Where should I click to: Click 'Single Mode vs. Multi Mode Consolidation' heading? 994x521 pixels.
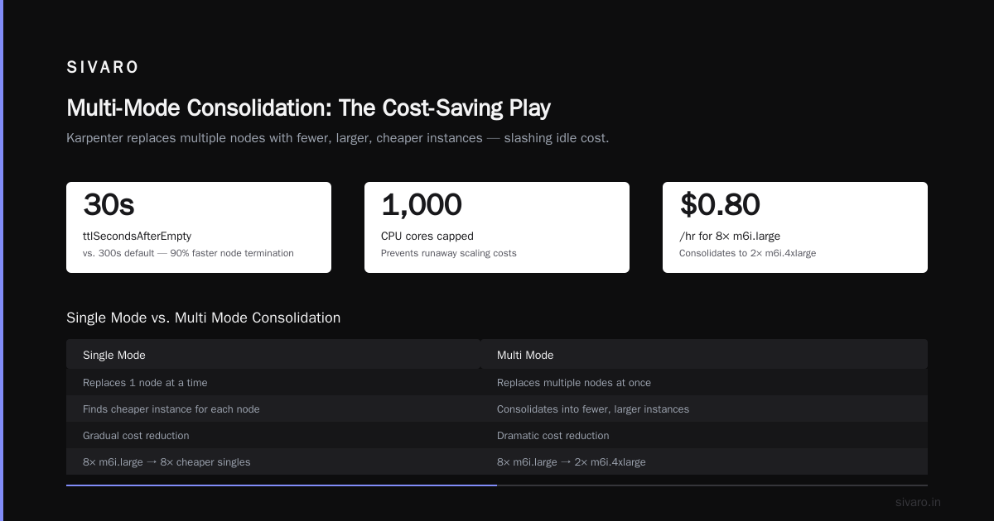click(x=203, y=318)
